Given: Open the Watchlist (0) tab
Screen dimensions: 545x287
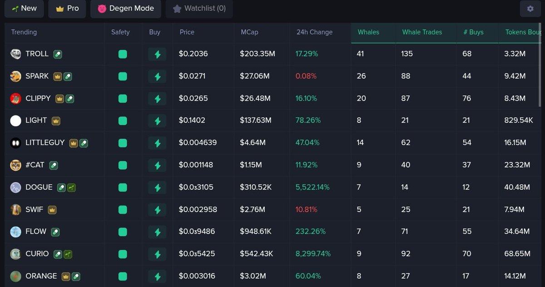Looking at the screenshot, I should [199, 8].
